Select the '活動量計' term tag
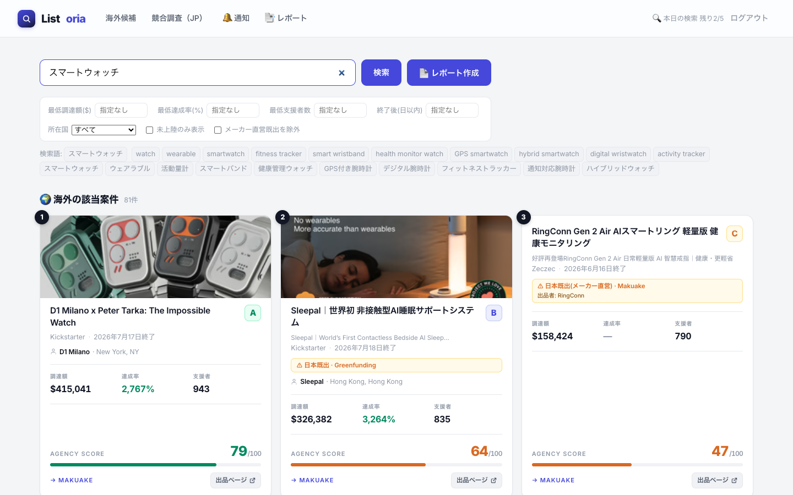Viewport: 793px width, 495px height. coord(175,169)
